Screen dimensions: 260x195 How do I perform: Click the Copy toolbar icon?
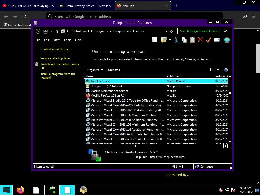184,40
